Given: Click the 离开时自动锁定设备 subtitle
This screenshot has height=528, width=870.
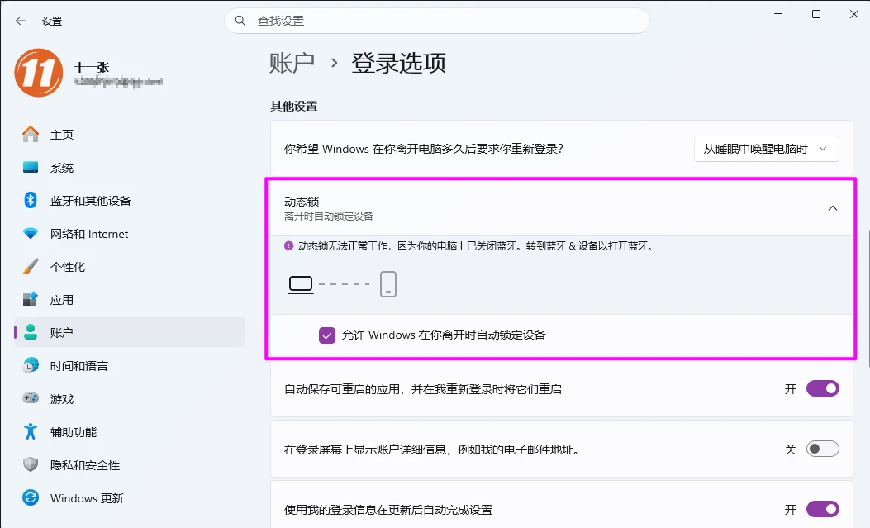Looking at the screenshot, I should point(329,216).
